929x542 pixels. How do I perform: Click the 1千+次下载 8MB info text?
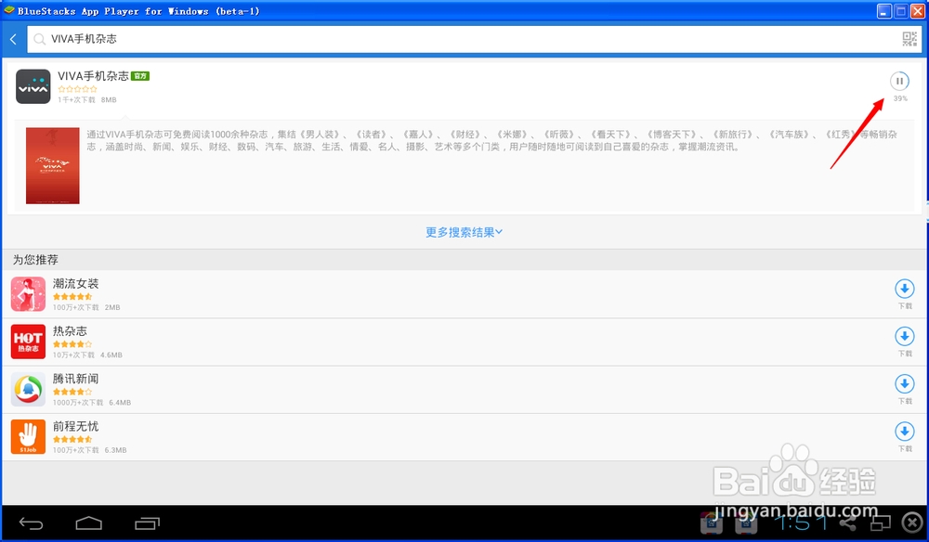87,100
